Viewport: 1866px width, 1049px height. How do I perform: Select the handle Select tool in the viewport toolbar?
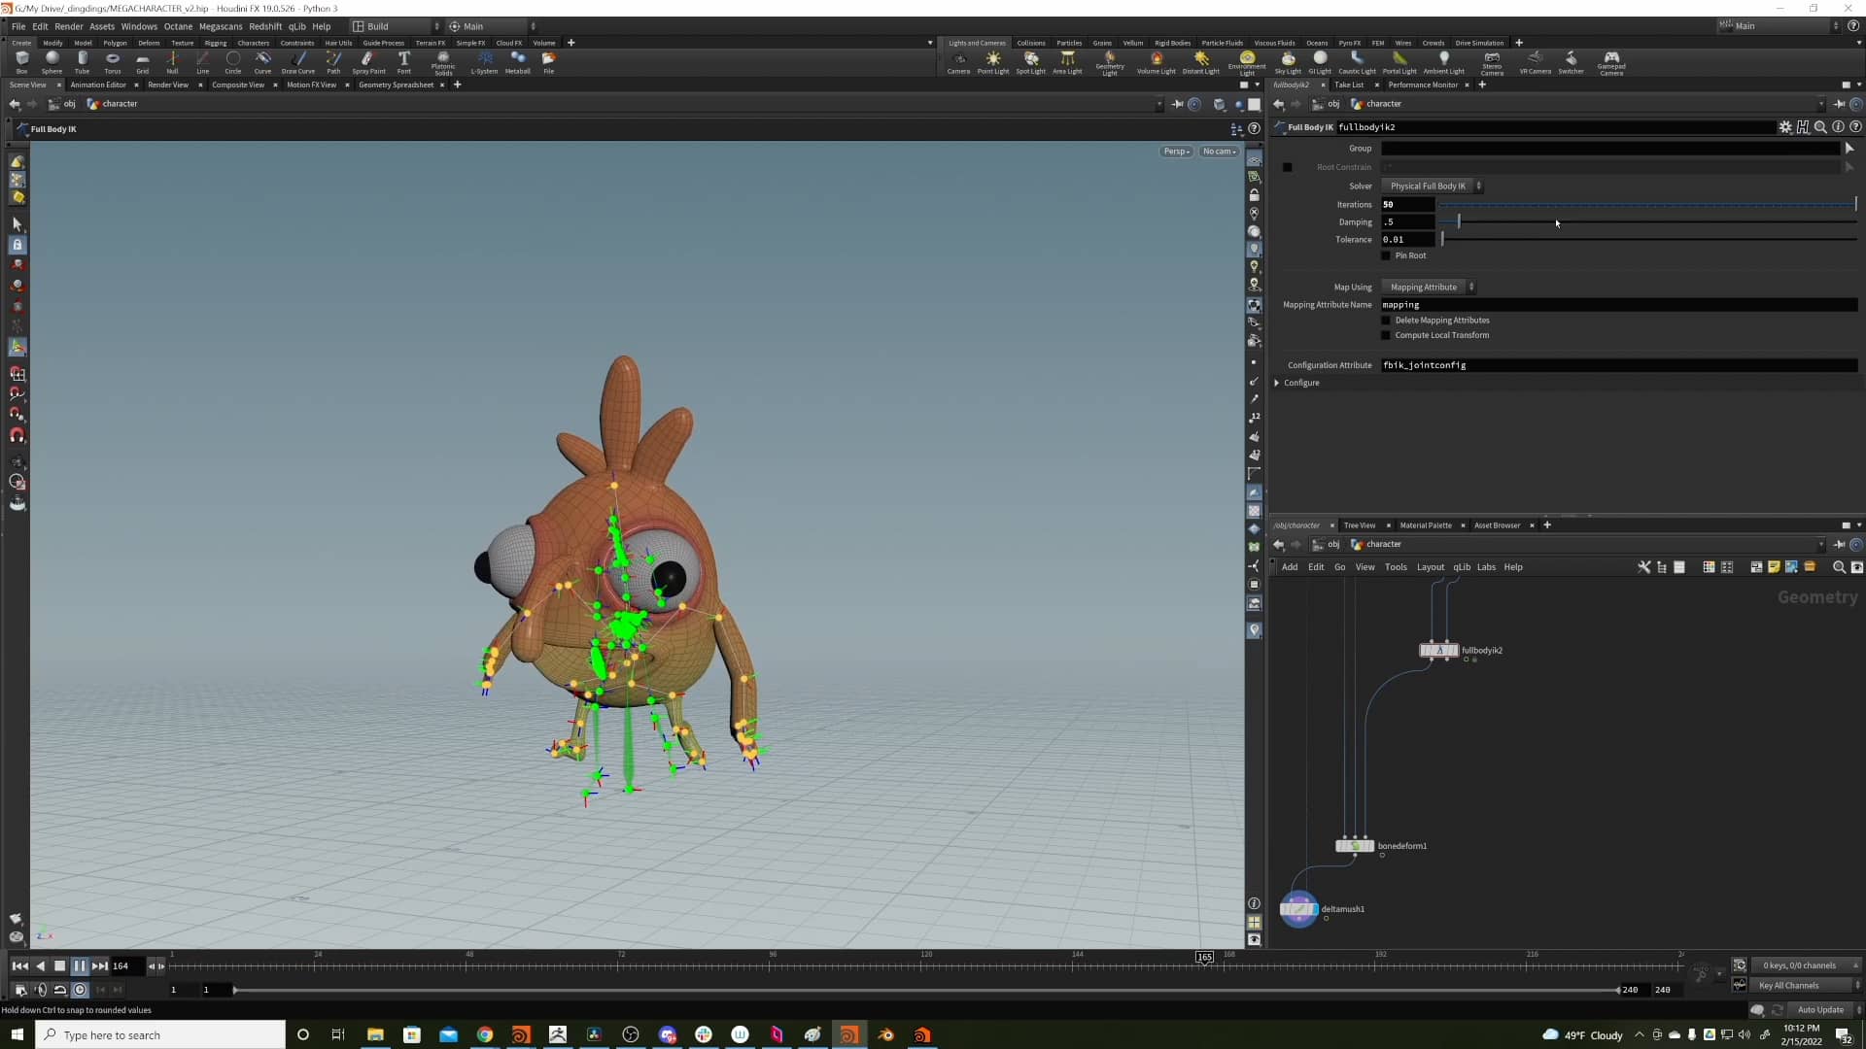coord(17,224)
